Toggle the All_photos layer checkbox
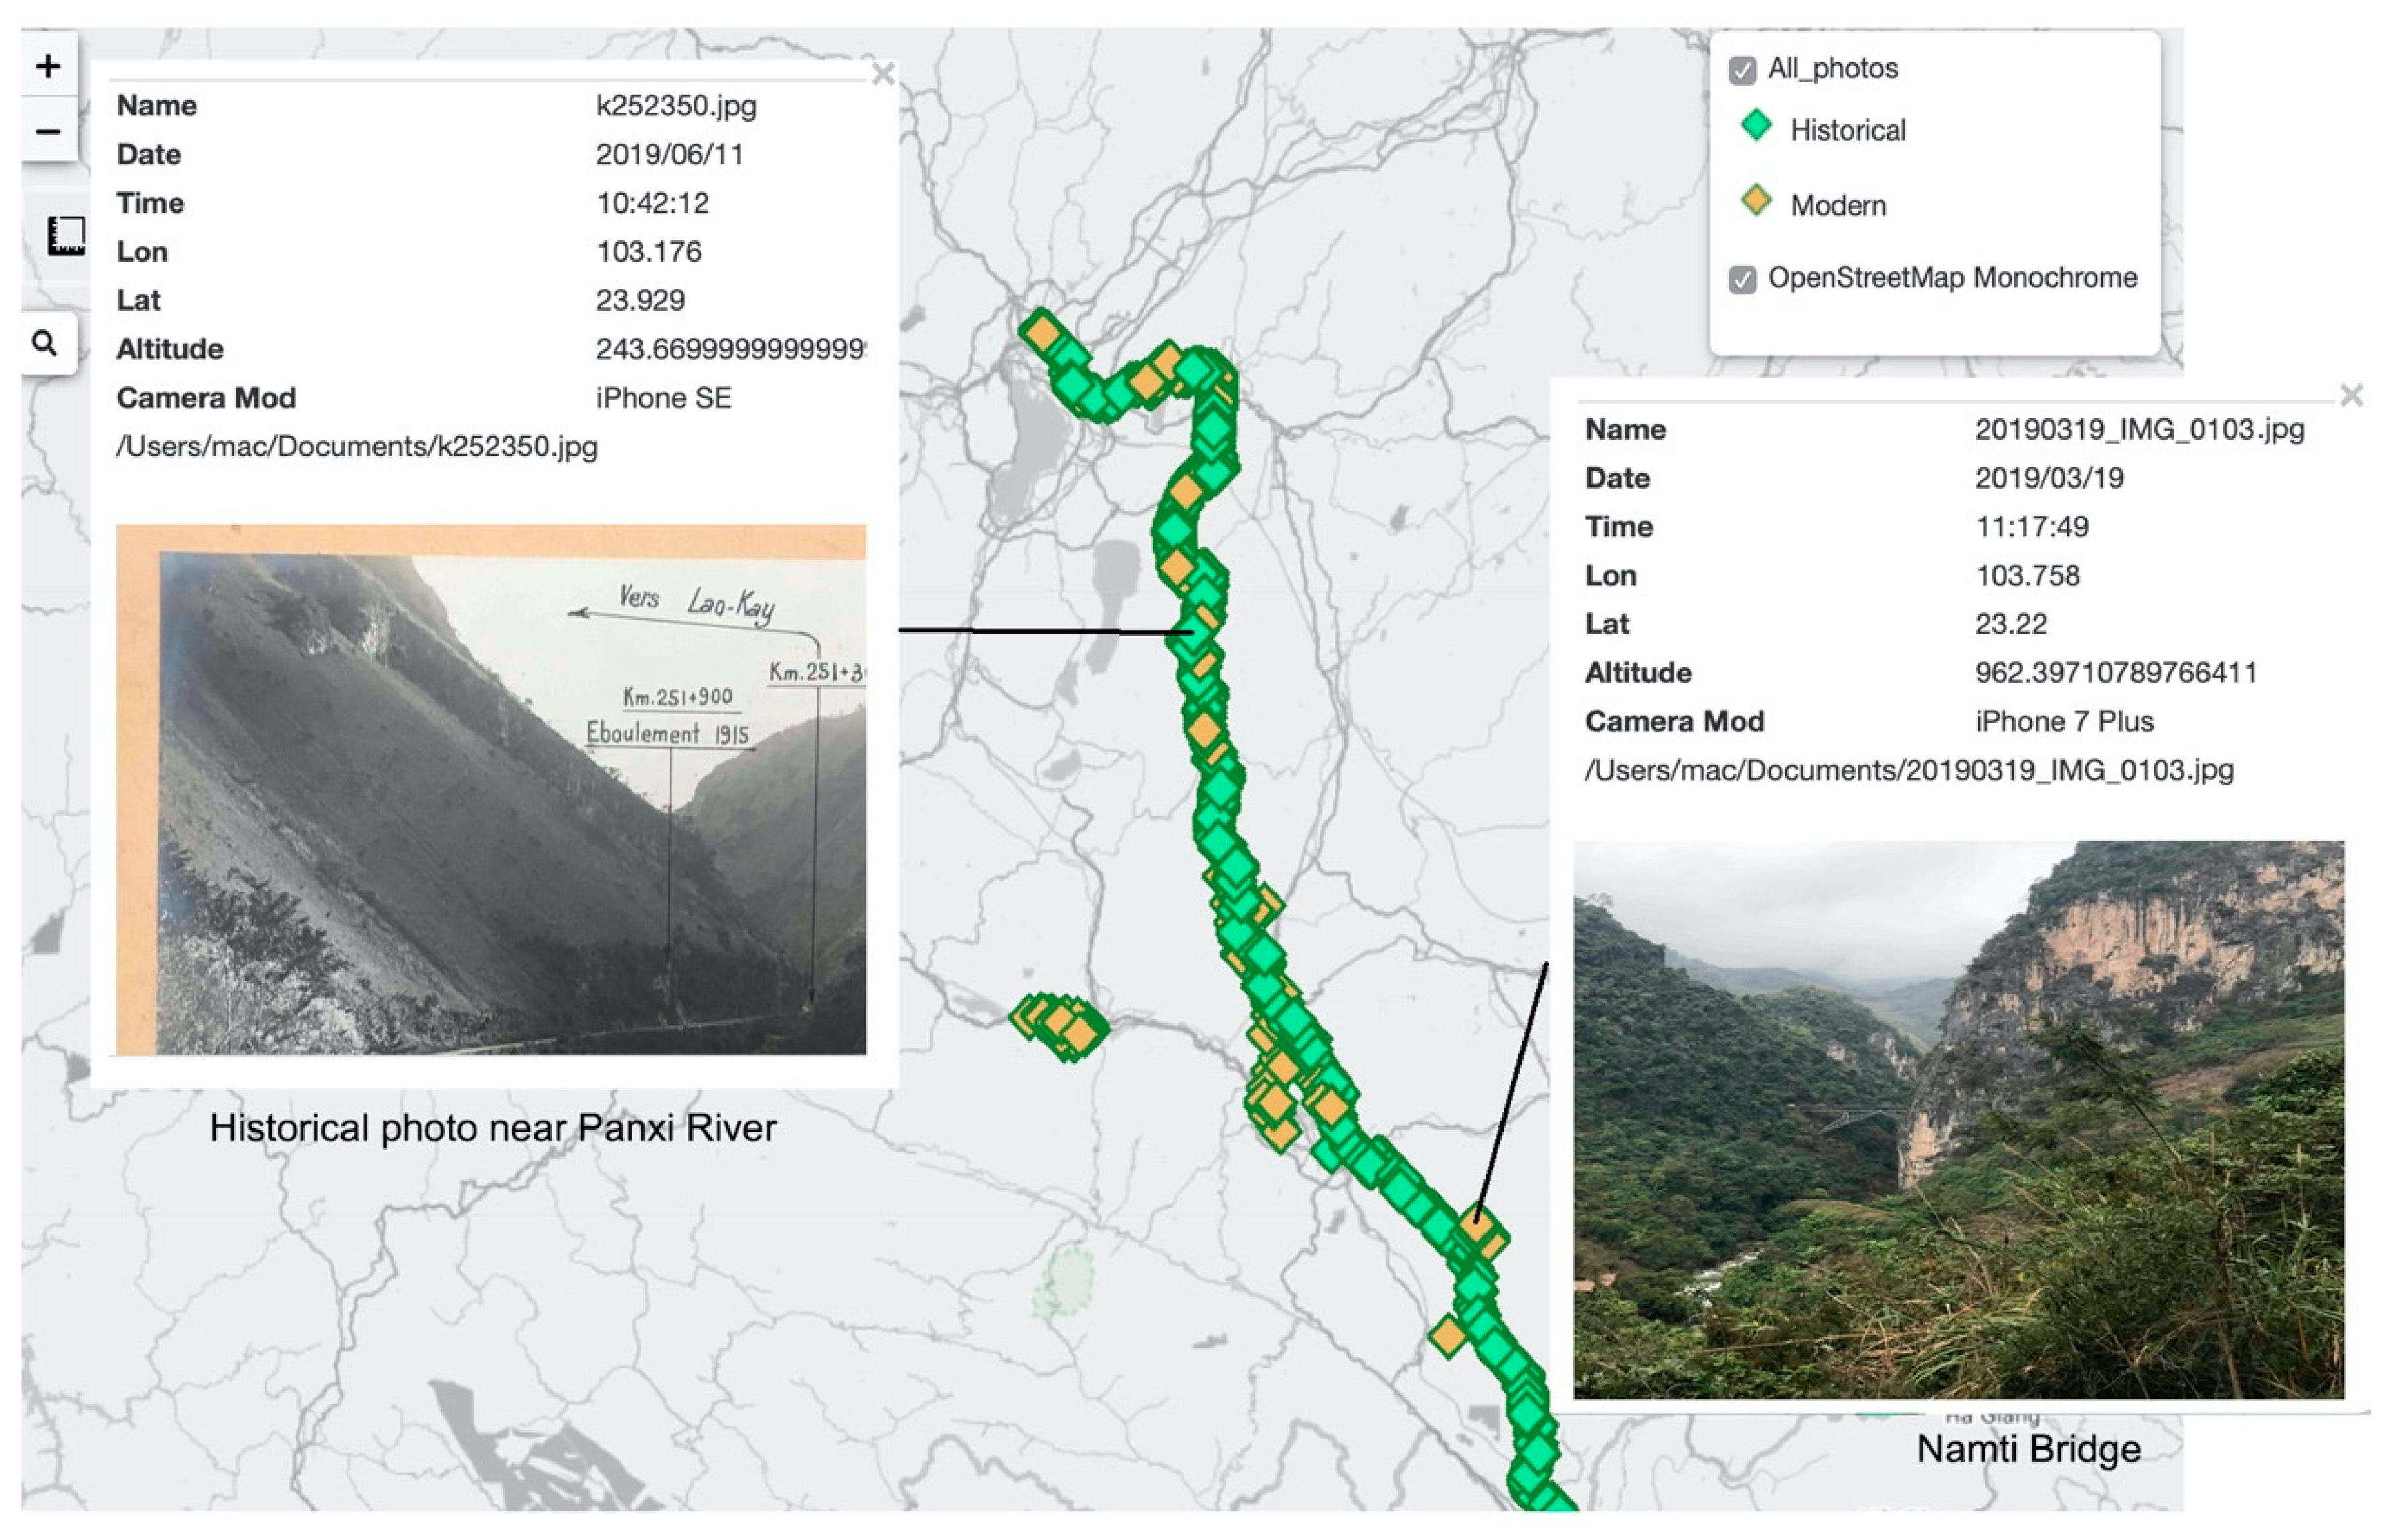Viewport: 2408px width, 1536px height. pos(1742,70)
